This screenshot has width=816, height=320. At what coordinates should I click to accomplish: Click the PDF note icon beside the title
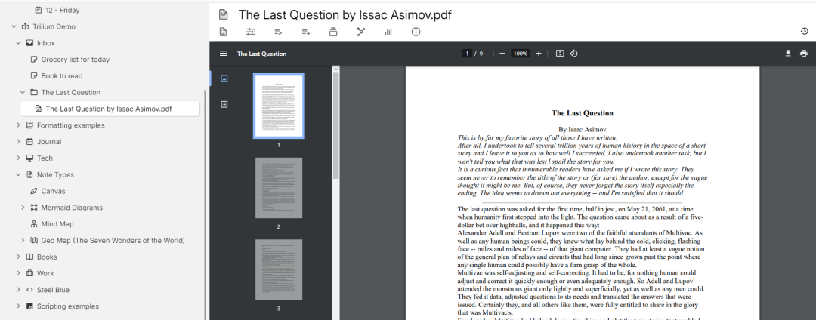tap(223, 14)
